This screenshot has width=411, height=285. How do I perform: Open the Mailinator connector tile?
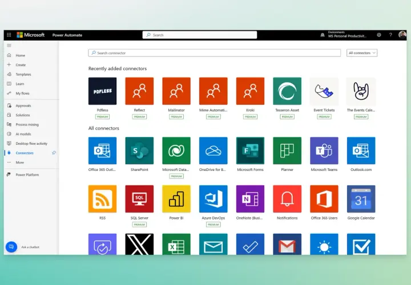click(x=176, y=91)
